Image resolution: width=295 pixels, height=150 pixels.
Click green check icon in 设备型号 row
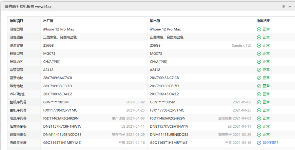[x=259, y=30]
